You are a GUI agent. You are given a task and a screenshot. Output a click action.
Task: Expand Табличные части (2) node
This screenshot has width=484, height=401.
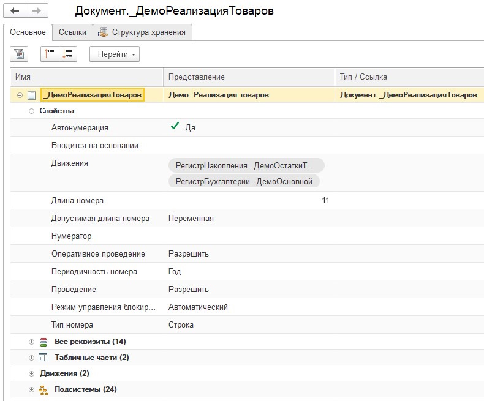click(31, 358)
